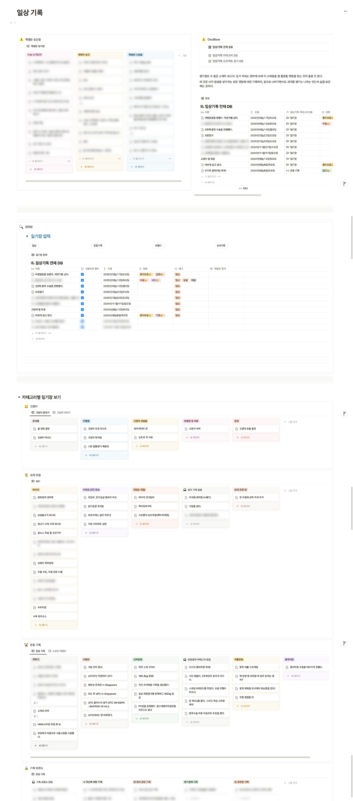
Task: Click horizontal scrollbar under 특별한 일기장 board
Action: tap(103, 181)
